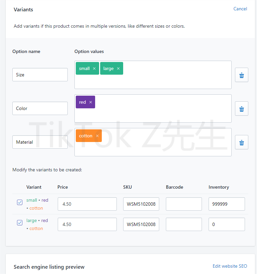Delete the Size option with trash icon

tap(241, 75)
